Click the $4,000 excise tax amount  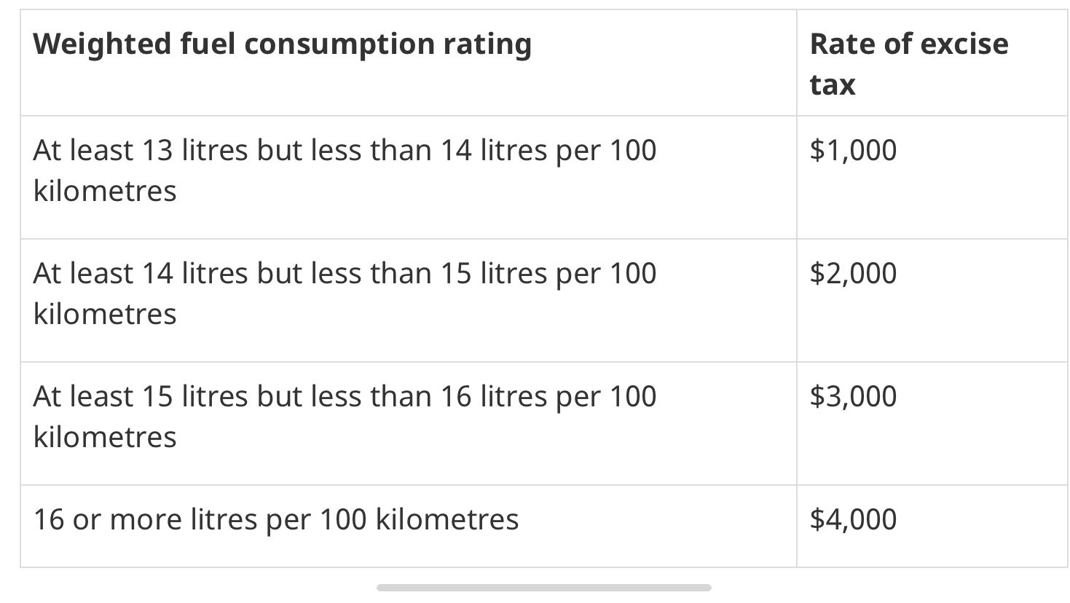click(x=853, y=520)
